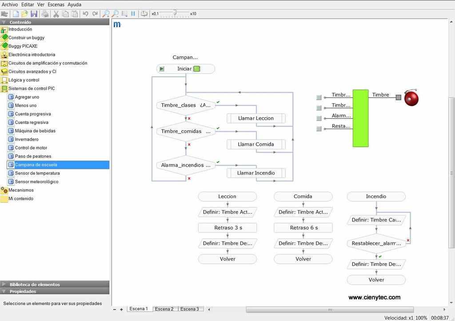Toggle the Resta... input switch
The height and width of the screenshot is (321, 455).
point(319,129)
